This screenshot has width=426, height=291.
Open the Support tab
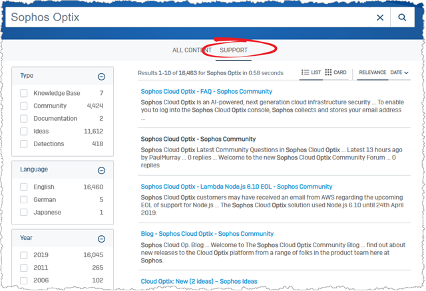pos(234,50)
